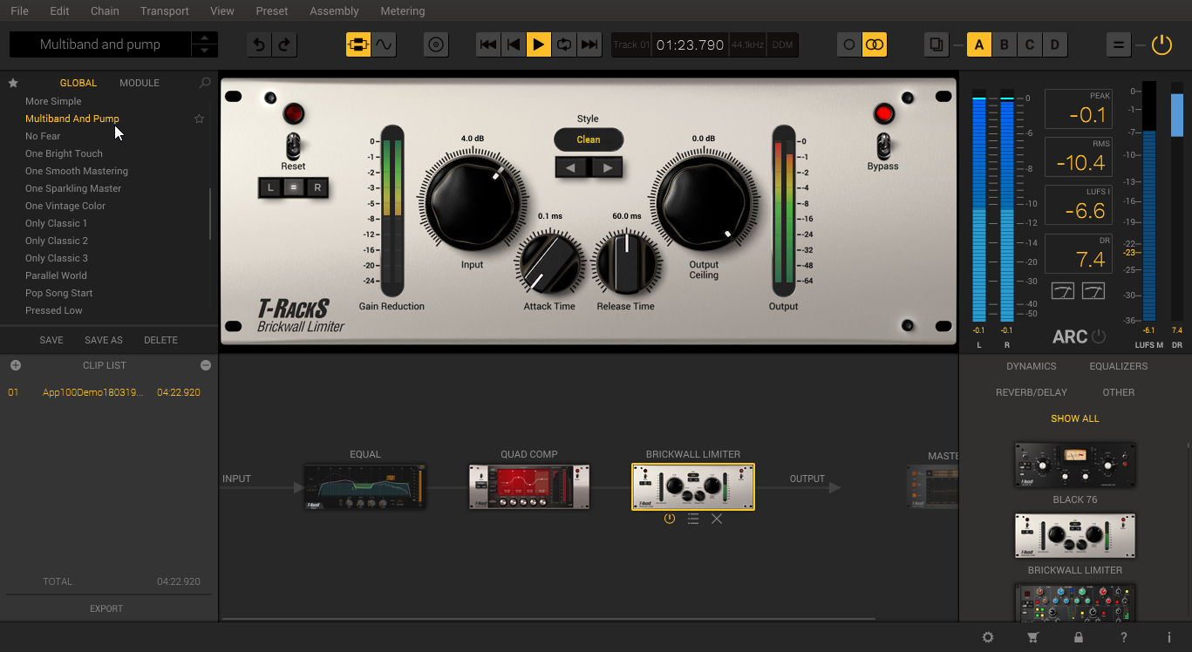
Task: Select the EQUAL module thumbnail in chain
Action: [365, 486]
